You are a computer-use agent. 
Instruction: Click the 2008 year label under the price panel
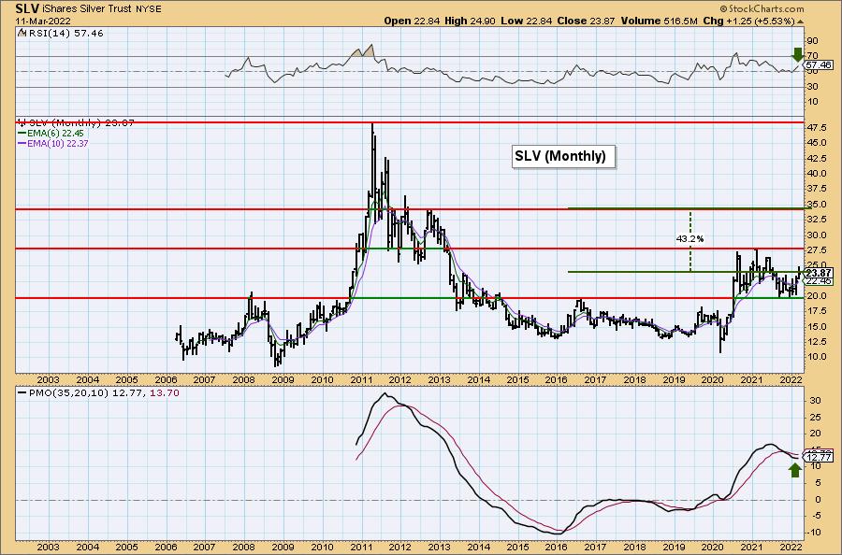tap(244, 379)
